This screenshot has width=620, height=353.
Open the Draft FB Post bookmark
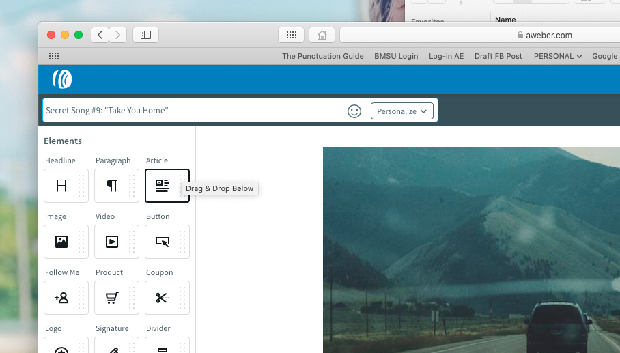pyautogui.click(x=498, y=56)
